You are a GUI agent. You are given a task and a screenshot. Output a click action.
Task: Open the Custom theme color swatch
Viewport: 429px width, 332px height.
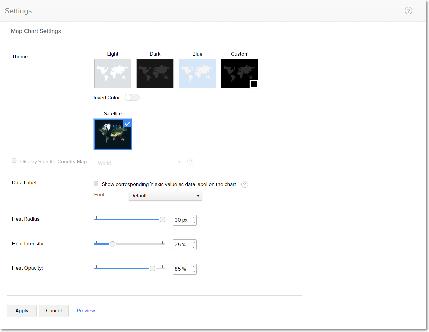coord(254,84)
